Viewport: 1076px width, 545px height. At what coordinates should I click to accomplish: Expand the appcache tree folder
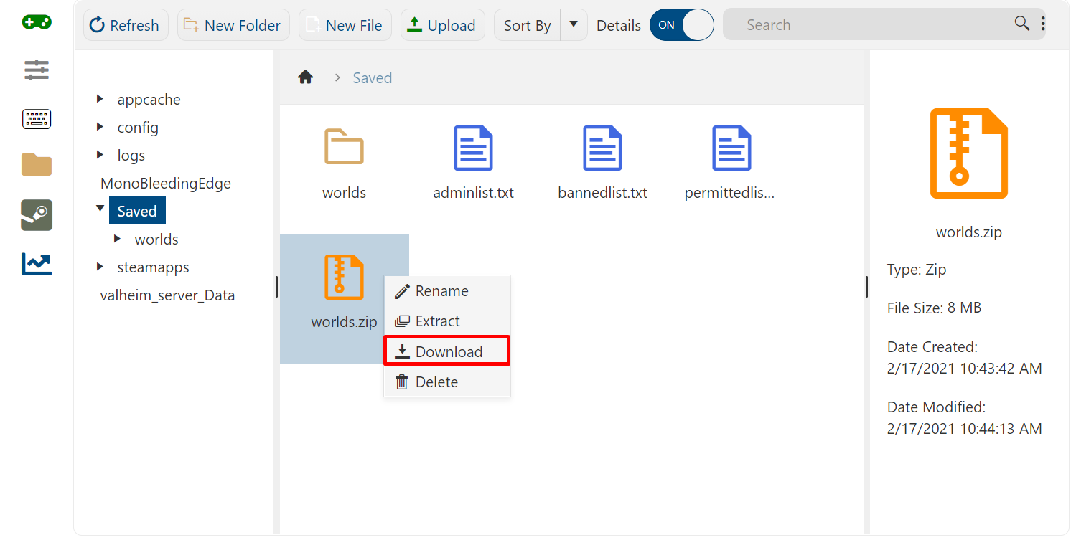(x=100, y=99)
